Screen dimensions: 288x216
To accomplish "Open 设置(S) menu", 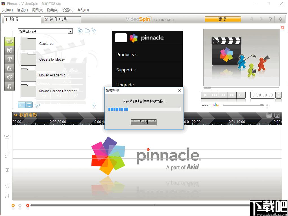I will point(68,10).
